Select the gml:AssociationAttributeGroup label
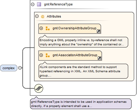Viewport: 137px width, 110px height. point(75,55)
